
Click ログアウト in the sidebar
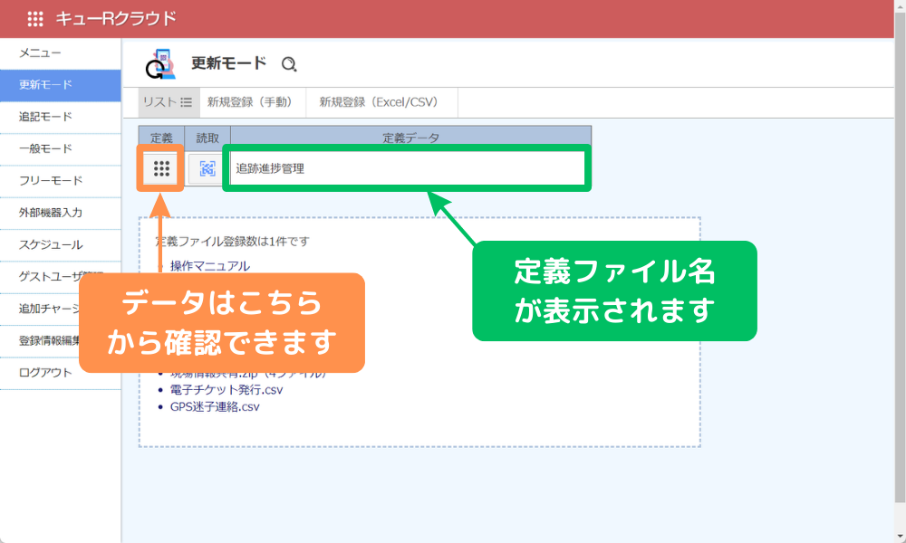coord(61,373)
